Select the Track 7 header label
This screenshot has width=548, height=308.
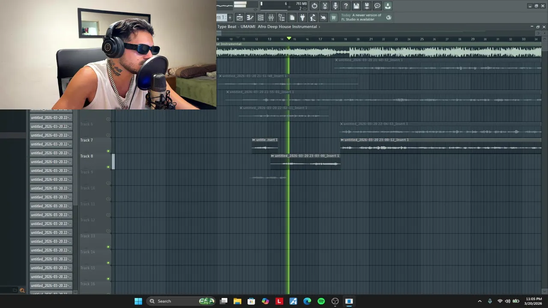click(x=86, y=140)
